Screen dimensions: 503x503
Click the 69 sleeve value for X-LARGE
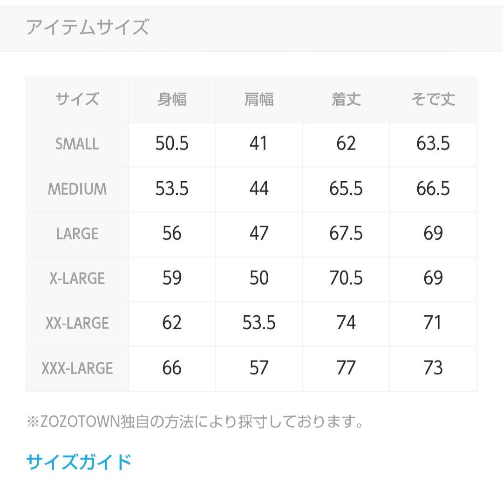click(433, 279)
